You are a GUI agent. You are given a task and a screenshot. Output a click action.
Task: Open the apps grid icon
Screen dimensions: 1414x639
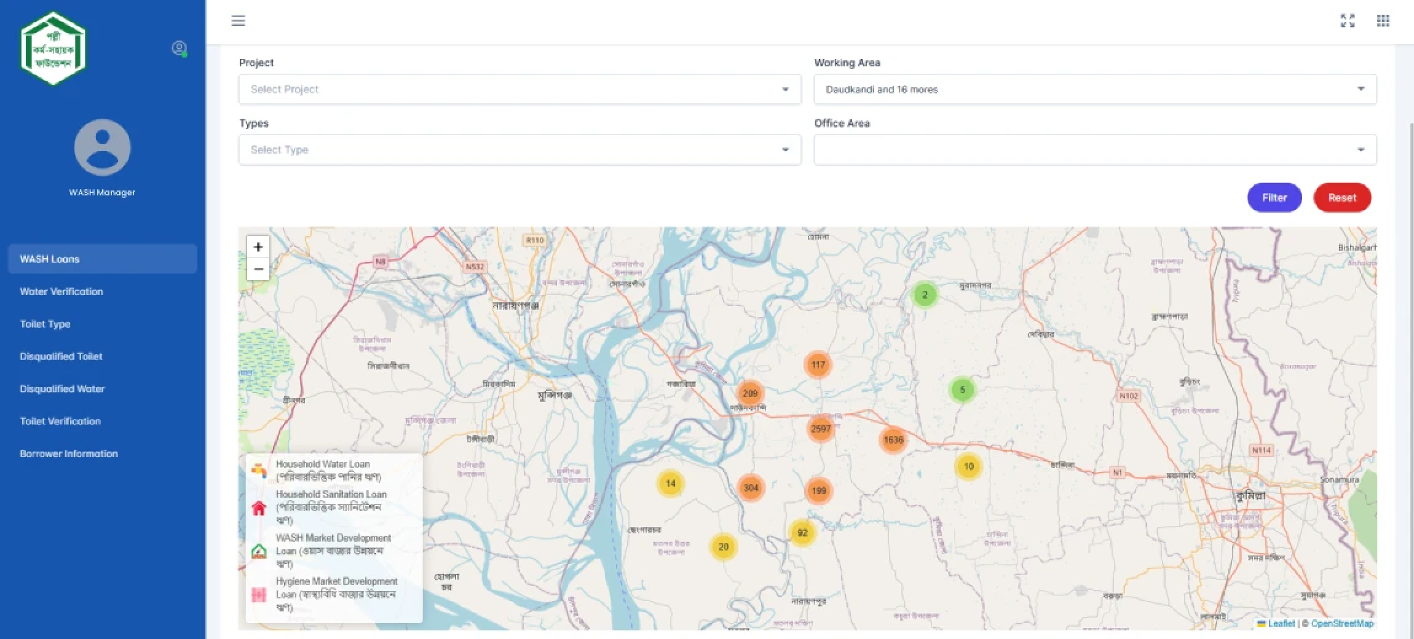1383,21
